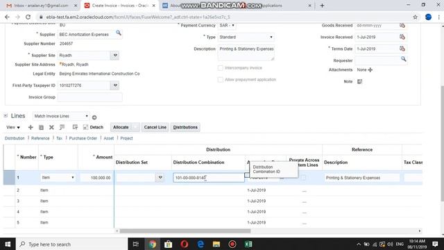Toggle Prorate Across Item Lines checkbox row 1
The width and height of the screenshot is (444, 250).
[304, 178]
